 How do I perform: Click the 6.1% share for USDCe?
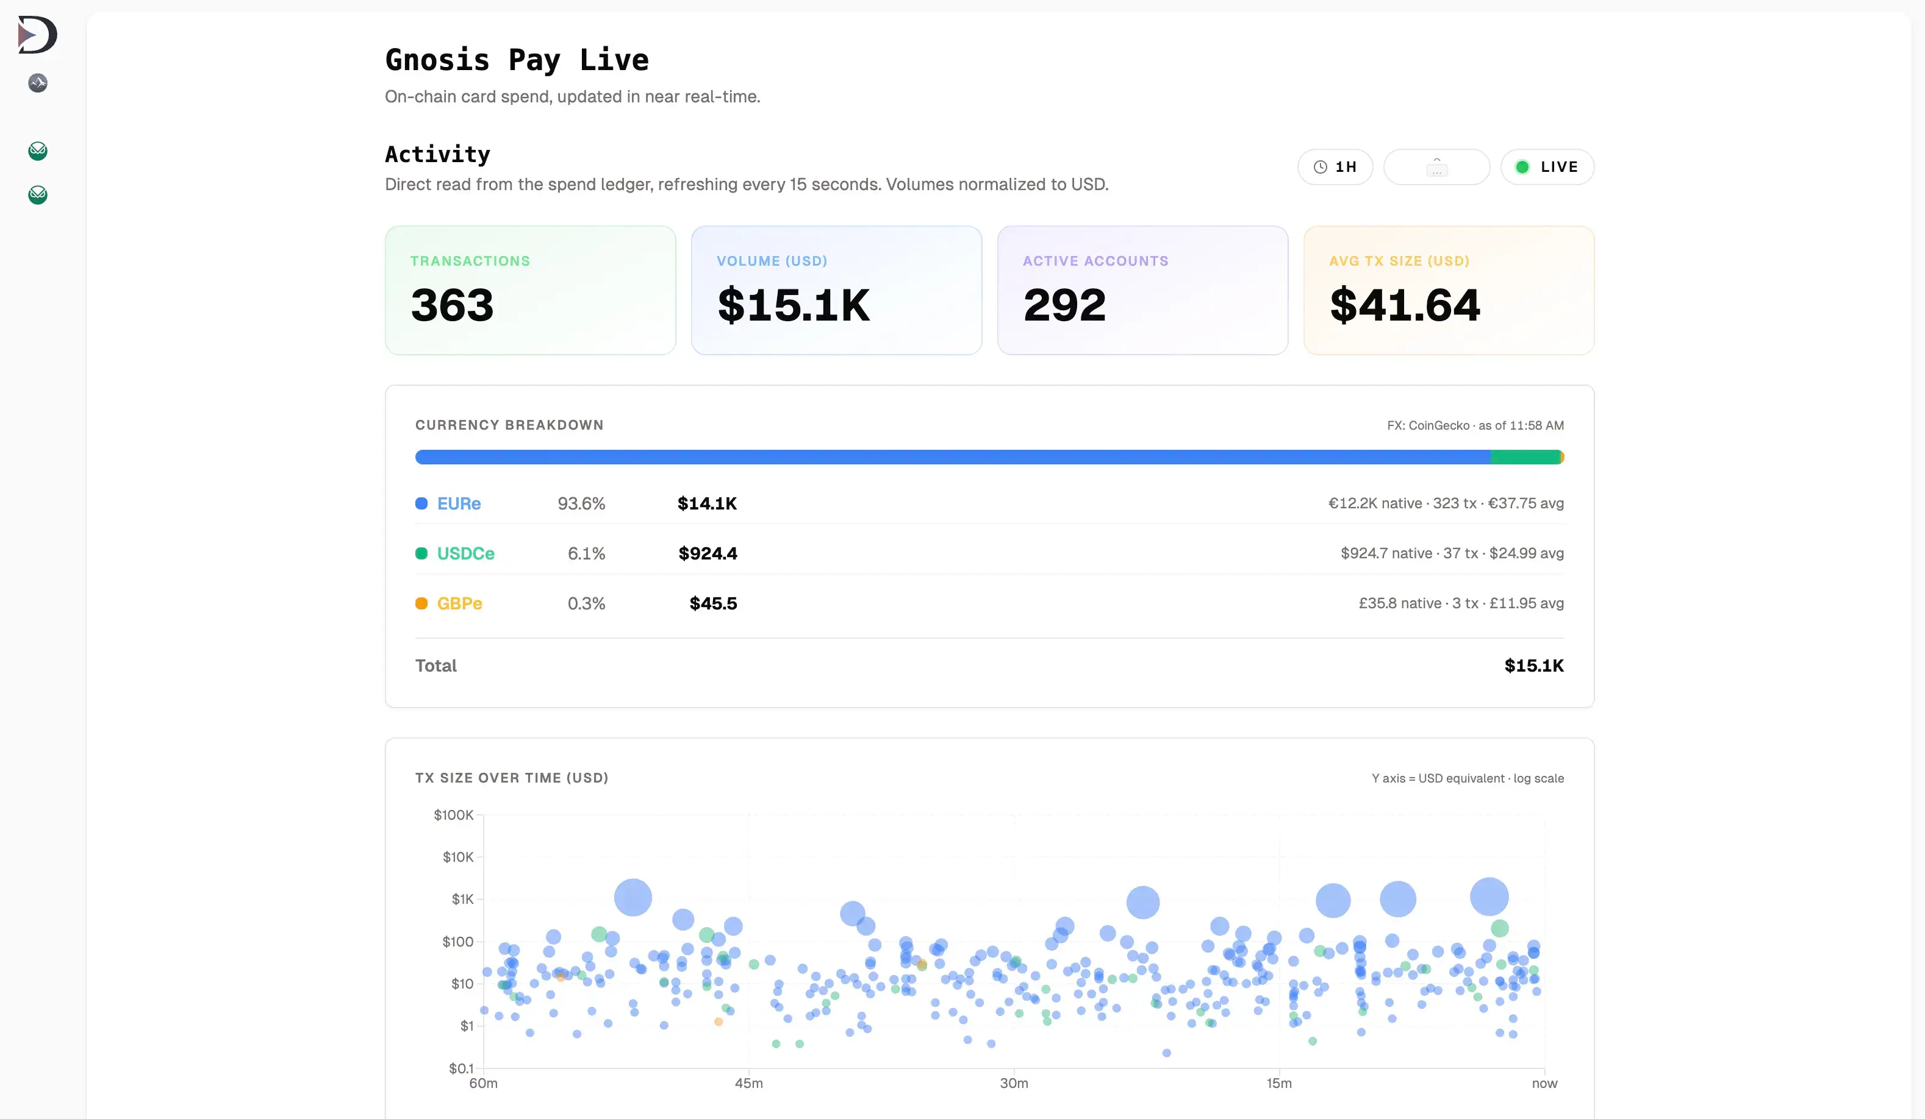coord(587,553)
